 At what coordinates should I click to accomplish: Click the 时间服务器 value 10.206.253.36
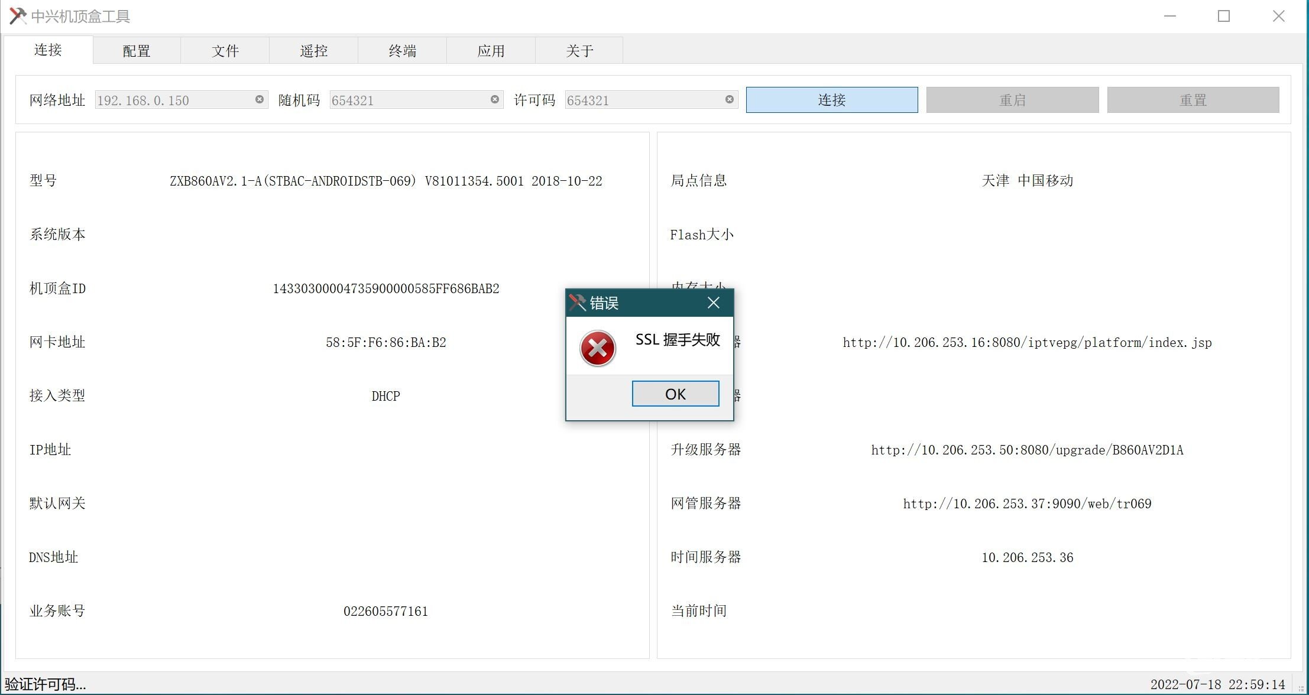coord(1028,557)
